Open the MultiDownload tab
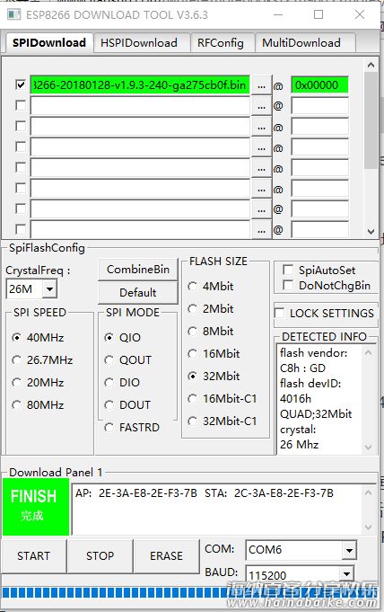Screen dimensions: 384x612 301,42
